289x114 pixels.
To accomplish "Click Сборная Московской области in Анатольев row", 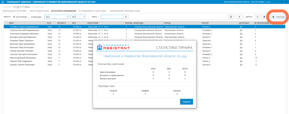I will tap(148, 34).
